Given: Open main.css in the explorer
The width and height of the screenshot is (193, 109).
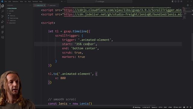Looking at the screenshot, I should tap(12, 16).
